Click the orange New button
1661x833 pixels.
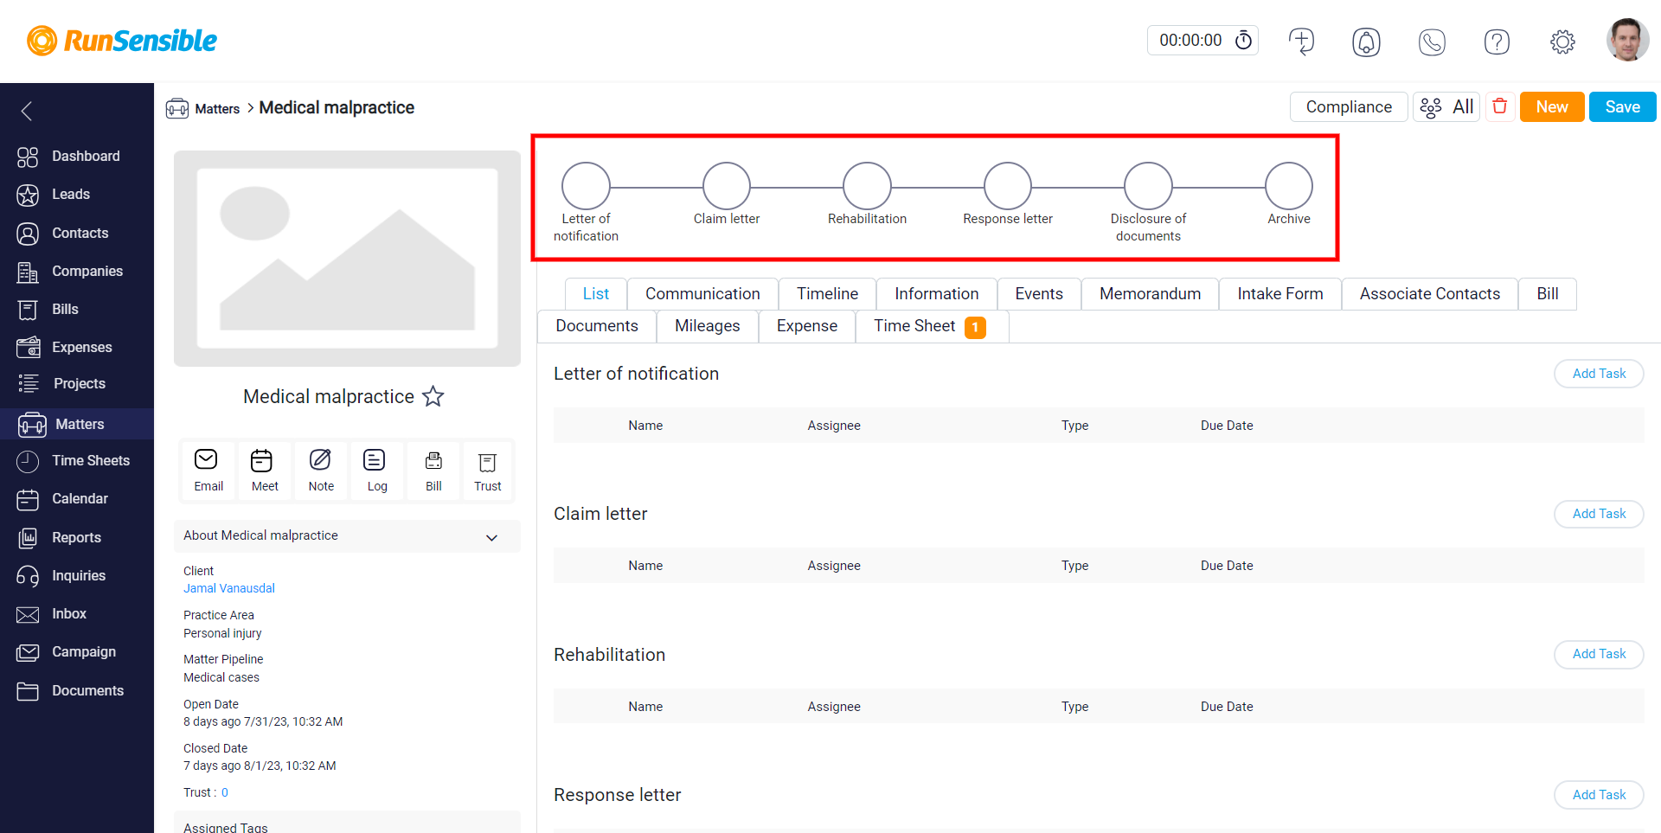pyautogui.click(x=1552, y=106)
